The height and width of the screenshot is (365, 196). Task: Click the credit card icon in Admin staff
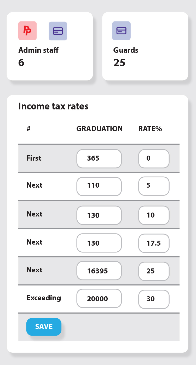pos(58,31)
